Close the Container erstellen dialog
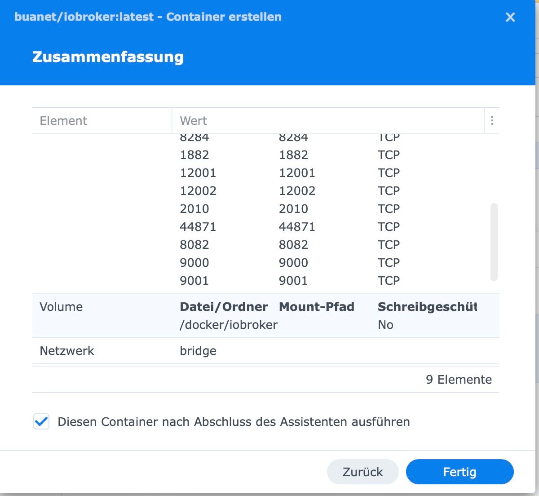 (510, 17)
